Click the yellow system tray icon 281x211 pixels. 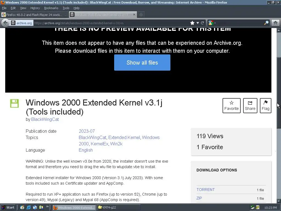pos(258,208)
